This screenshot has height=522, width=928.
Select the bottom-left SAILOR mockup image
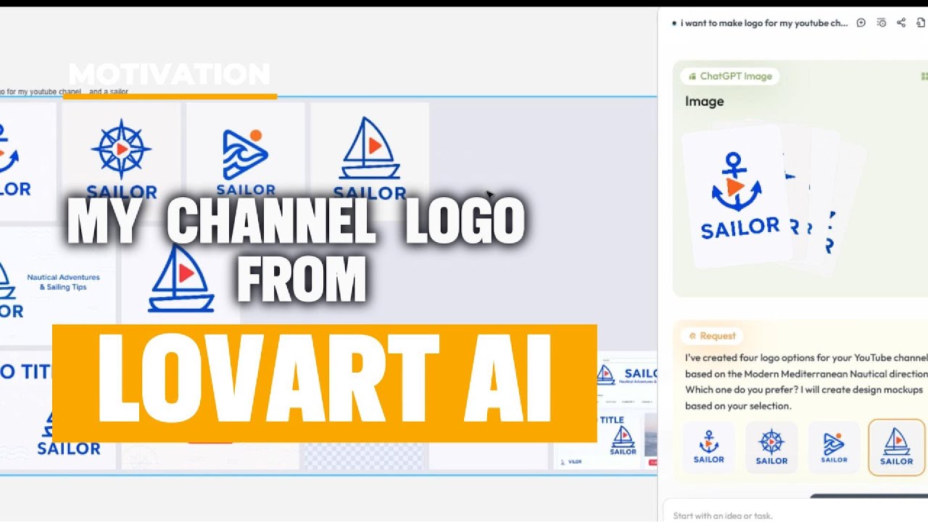tap(58, 412)
